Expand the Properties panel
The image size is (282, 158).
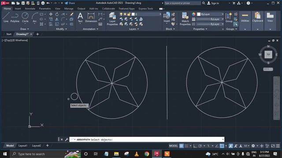coord(200,29)
